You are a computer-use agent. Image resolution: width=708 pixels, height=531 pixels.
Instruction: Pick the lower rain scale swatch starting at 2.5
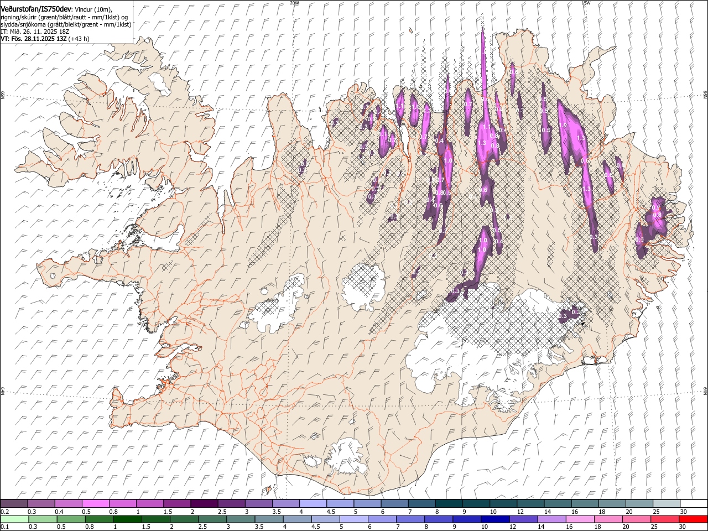(x=212, y=519)
